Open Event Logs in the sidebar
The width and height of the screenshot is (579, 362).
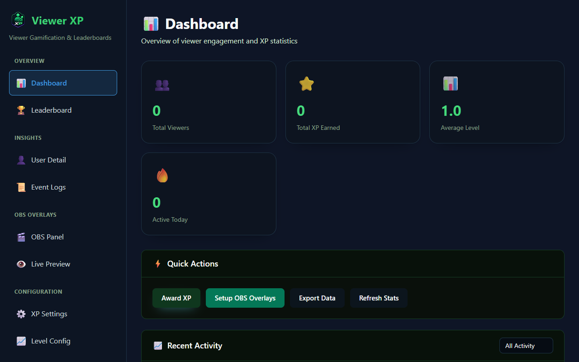coord(63,187)
